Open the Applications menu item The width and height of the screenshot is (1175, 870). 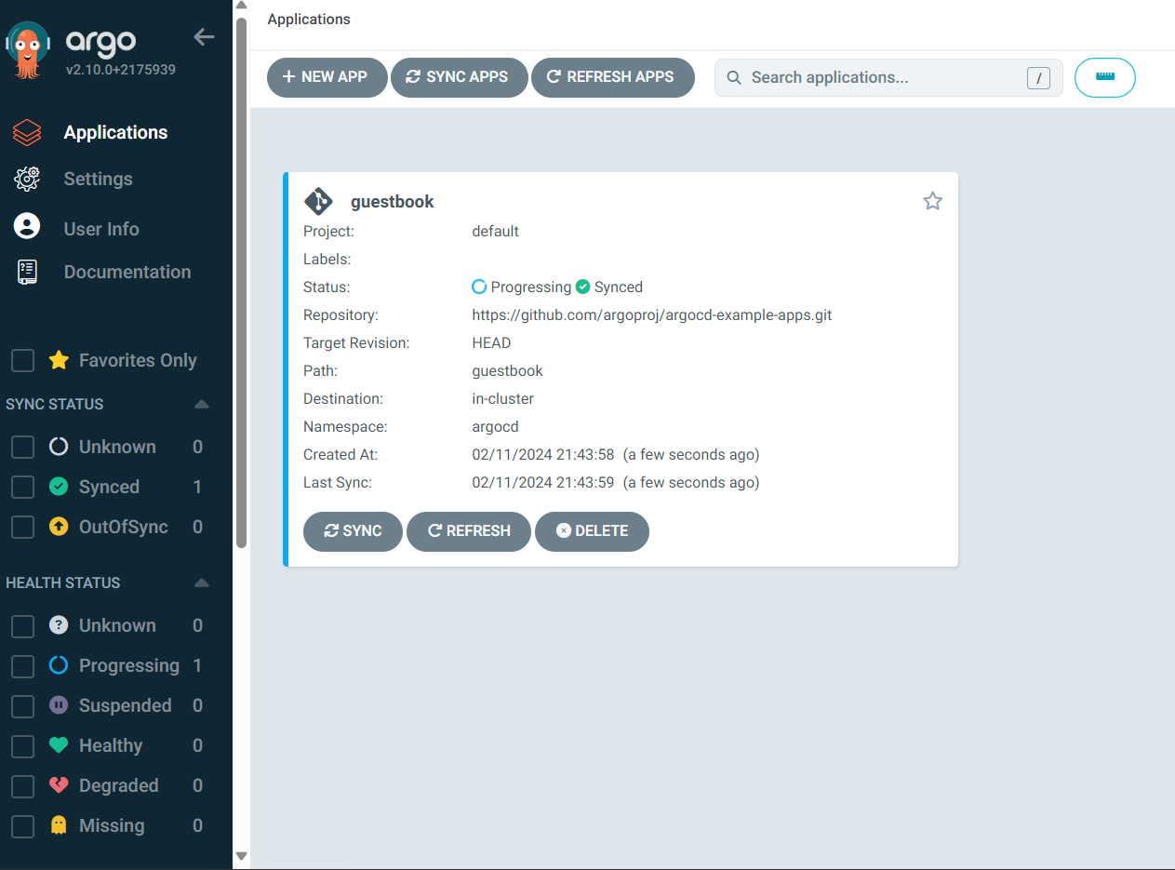(115, 132)
